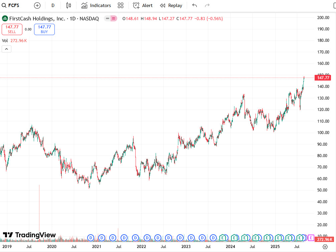Click the 272.96K volume axis label
The width and height of the screenshot is (336, 252).
click(x=324, y=239)
